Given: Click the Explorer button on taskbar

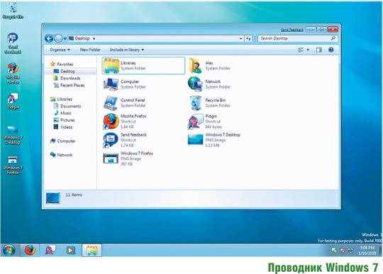Looking at the screenshot, I should pyautogui.click(x=91, y=250).
